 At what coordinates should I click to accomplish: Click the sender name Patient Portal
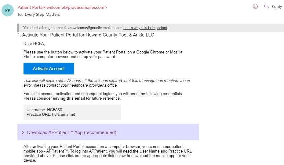click(30, 7)
